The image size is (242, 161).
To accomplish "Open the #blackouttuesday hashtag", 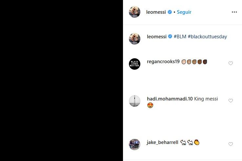I will click(207, 37).
